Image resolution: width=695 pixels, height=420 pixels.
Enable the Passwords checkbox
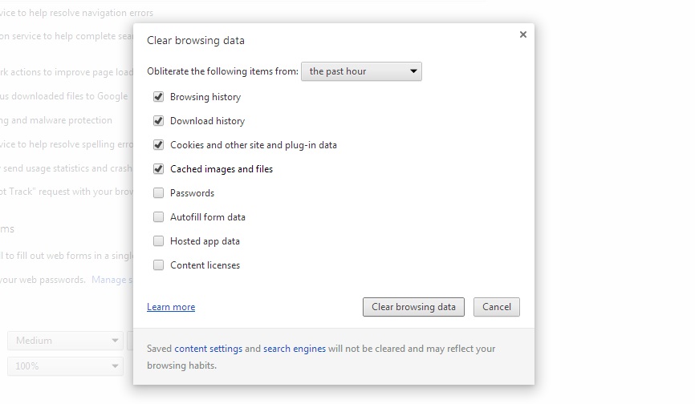click(159, 193)
